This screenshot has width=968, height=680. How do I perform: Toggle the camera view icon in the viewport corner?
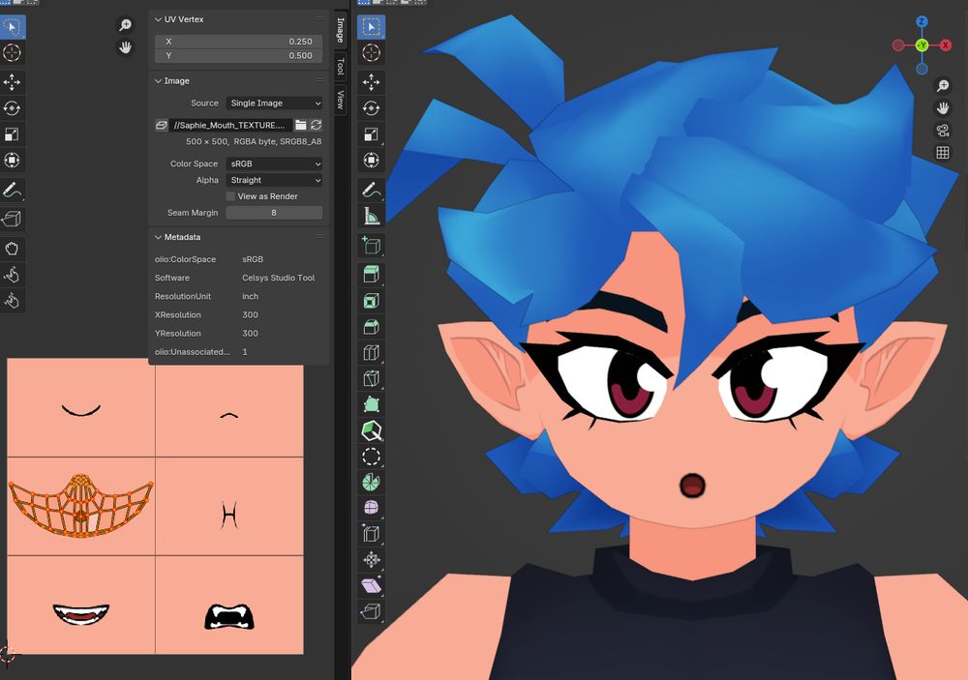click(x=943, y=129)
